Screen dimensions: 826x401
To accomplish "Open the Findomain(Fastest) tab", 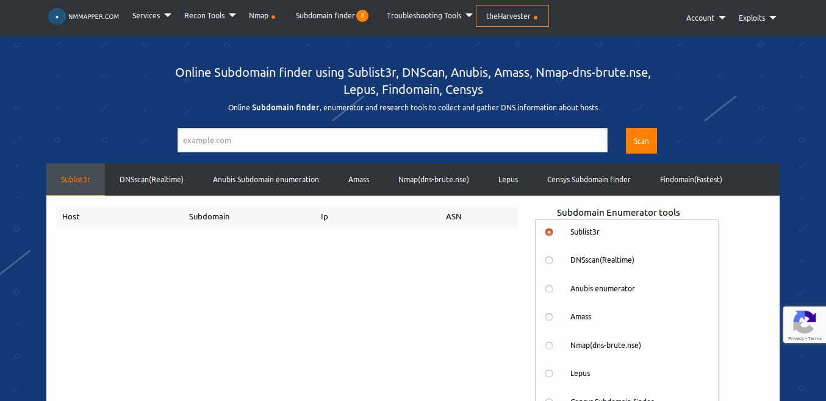I will click(x=691, y=179).
